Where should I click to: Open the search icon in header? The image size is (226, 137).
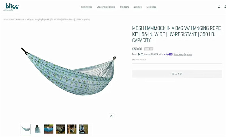(x=219, y=7)
